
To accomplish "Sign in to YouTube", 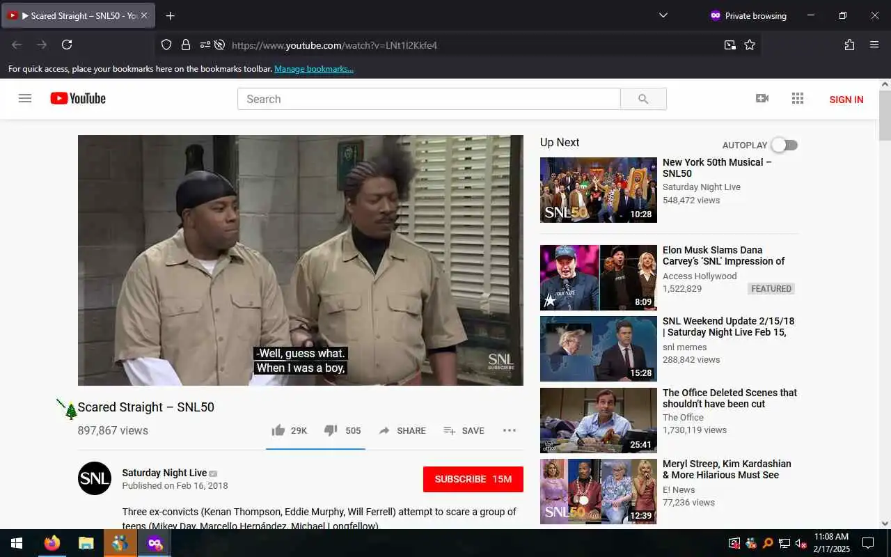I will [846, 100].
